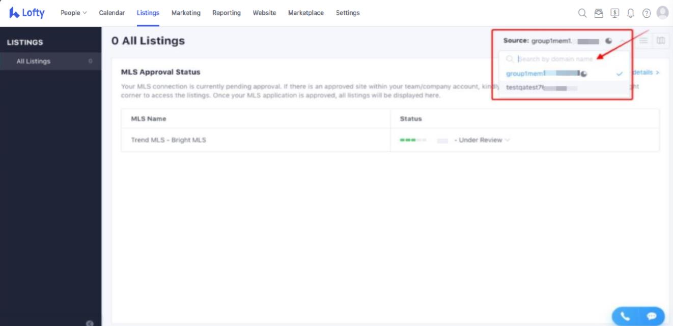Image resolution: width=673 pixels, height=326 pixels.
Task: Expand the Under Review status dropdown
Action: point(507,140)
